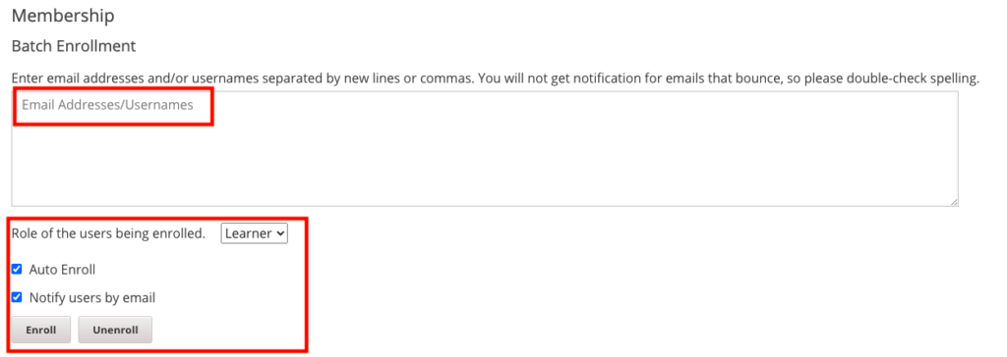Click the instruction sentence starting Enter email addresses
The height and width of the screenshot is (357, 1007).
pyautogui.click(x=496, y=78)
